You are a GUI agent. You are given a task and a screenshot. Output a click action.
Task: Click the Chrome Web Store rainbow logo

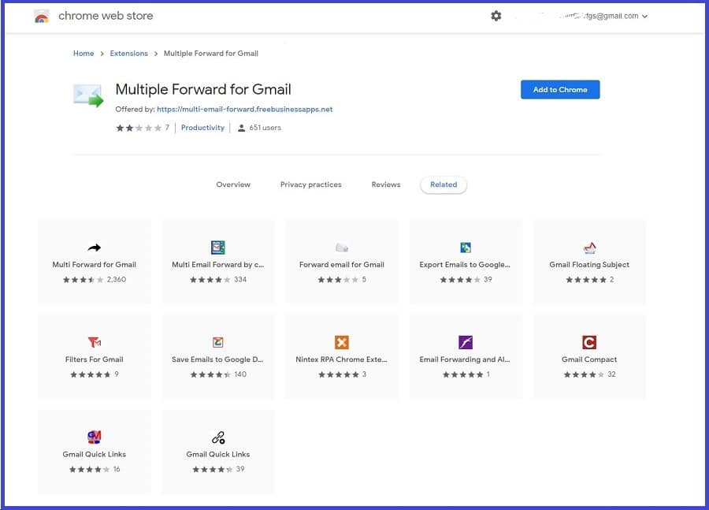42,17
